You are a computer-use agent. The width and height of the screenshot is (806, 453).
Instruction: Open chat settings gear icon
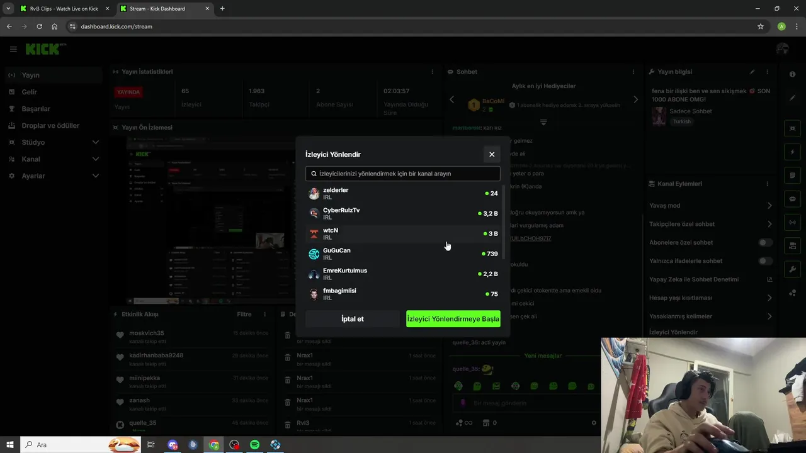click(x=594, y=423)
